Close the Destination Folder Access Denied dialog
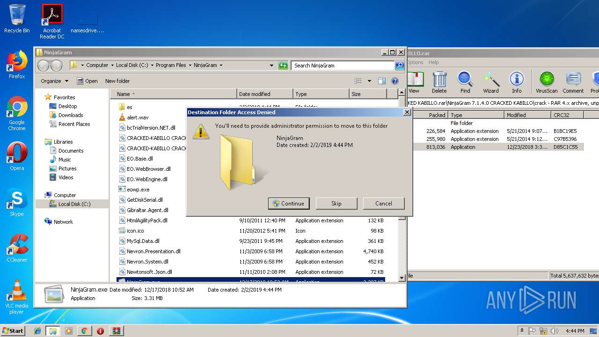599x337 pixels. (x=407, y=112)
